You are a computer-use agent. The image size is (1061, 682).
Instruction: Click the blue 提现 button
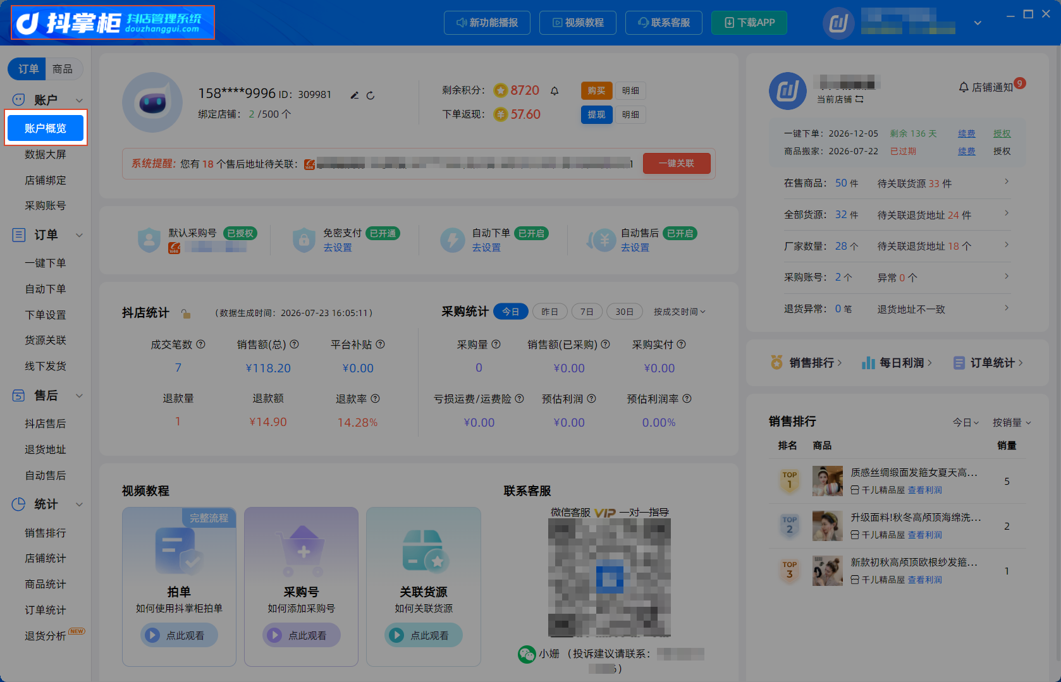(596, 114)
